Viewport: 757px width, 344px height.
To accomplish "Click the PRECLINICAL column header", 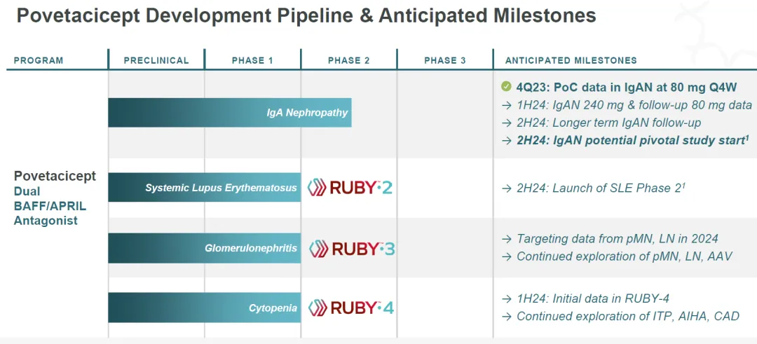I will click(156, 60).
